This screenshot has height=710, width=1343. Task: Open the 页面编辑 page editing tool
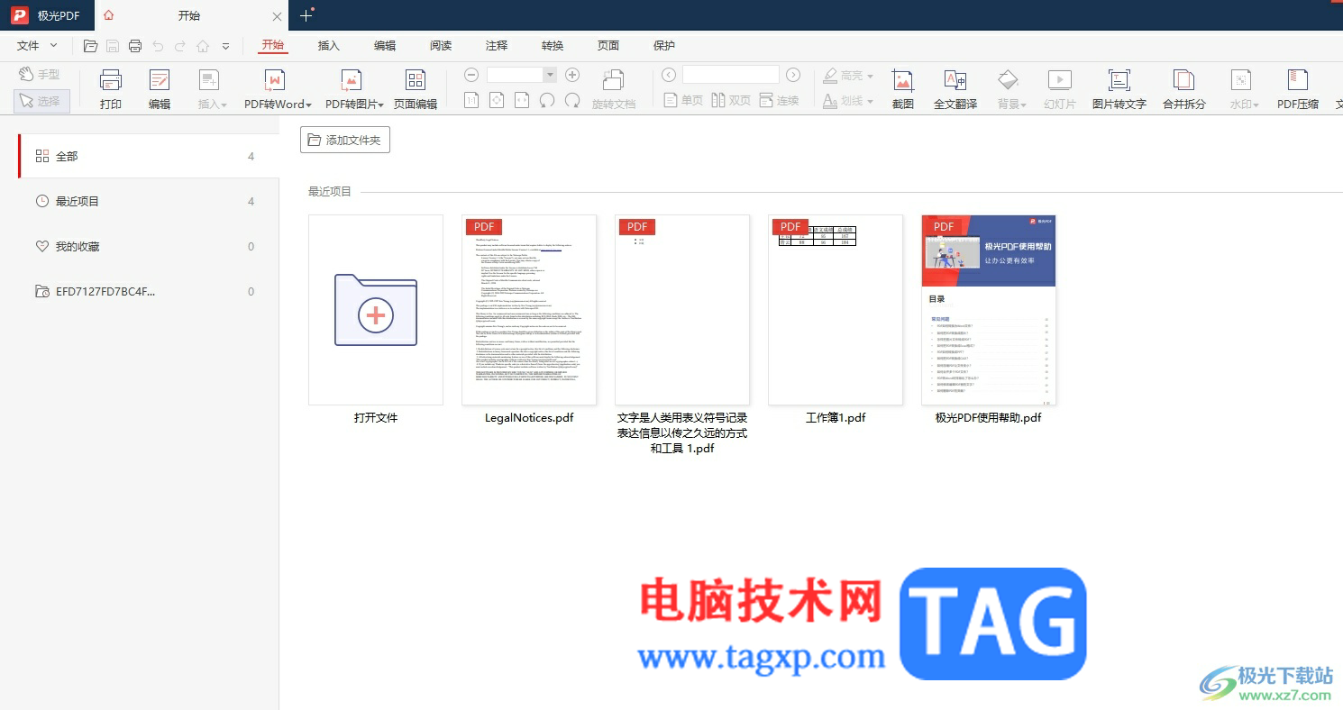click(x=416, y=89)
